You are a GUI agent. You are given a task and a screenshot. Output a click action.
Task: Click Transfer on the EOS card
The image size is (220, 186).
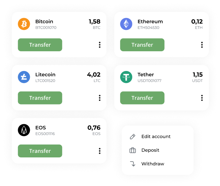tap(40, 151)
